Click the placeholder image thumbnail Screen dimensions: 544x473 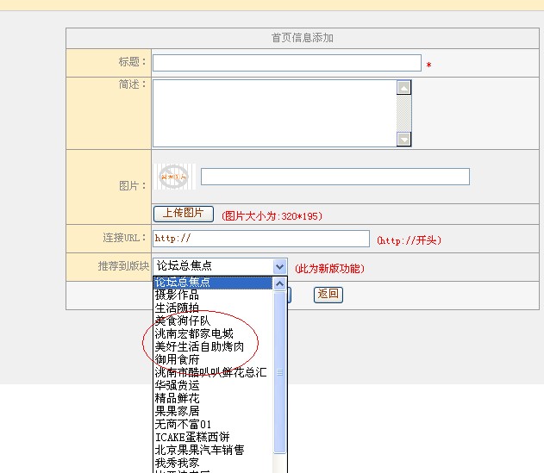tap(174, 177)
